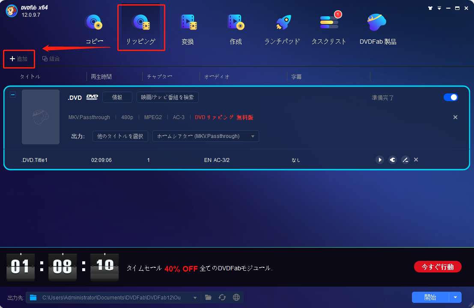Click the EN AC-3/2 audio entry
Image resolution: width=474 pixels, height=308 pixels.
click(x=217, y=160)
